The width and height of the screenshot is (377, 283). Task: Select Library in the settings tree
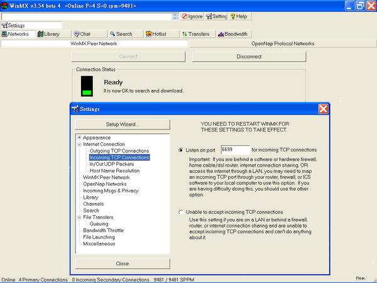click(x=90, y=197)
